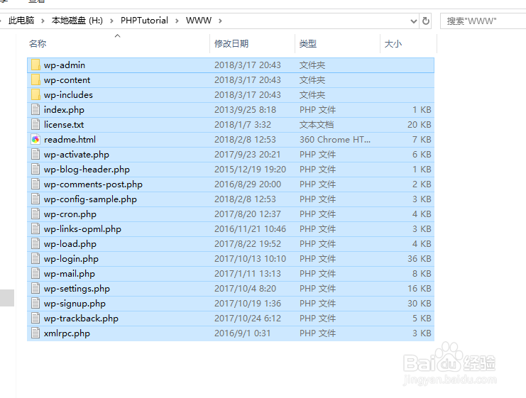
Task: Select the wp-mail.php file name
Action: [70, 274]
